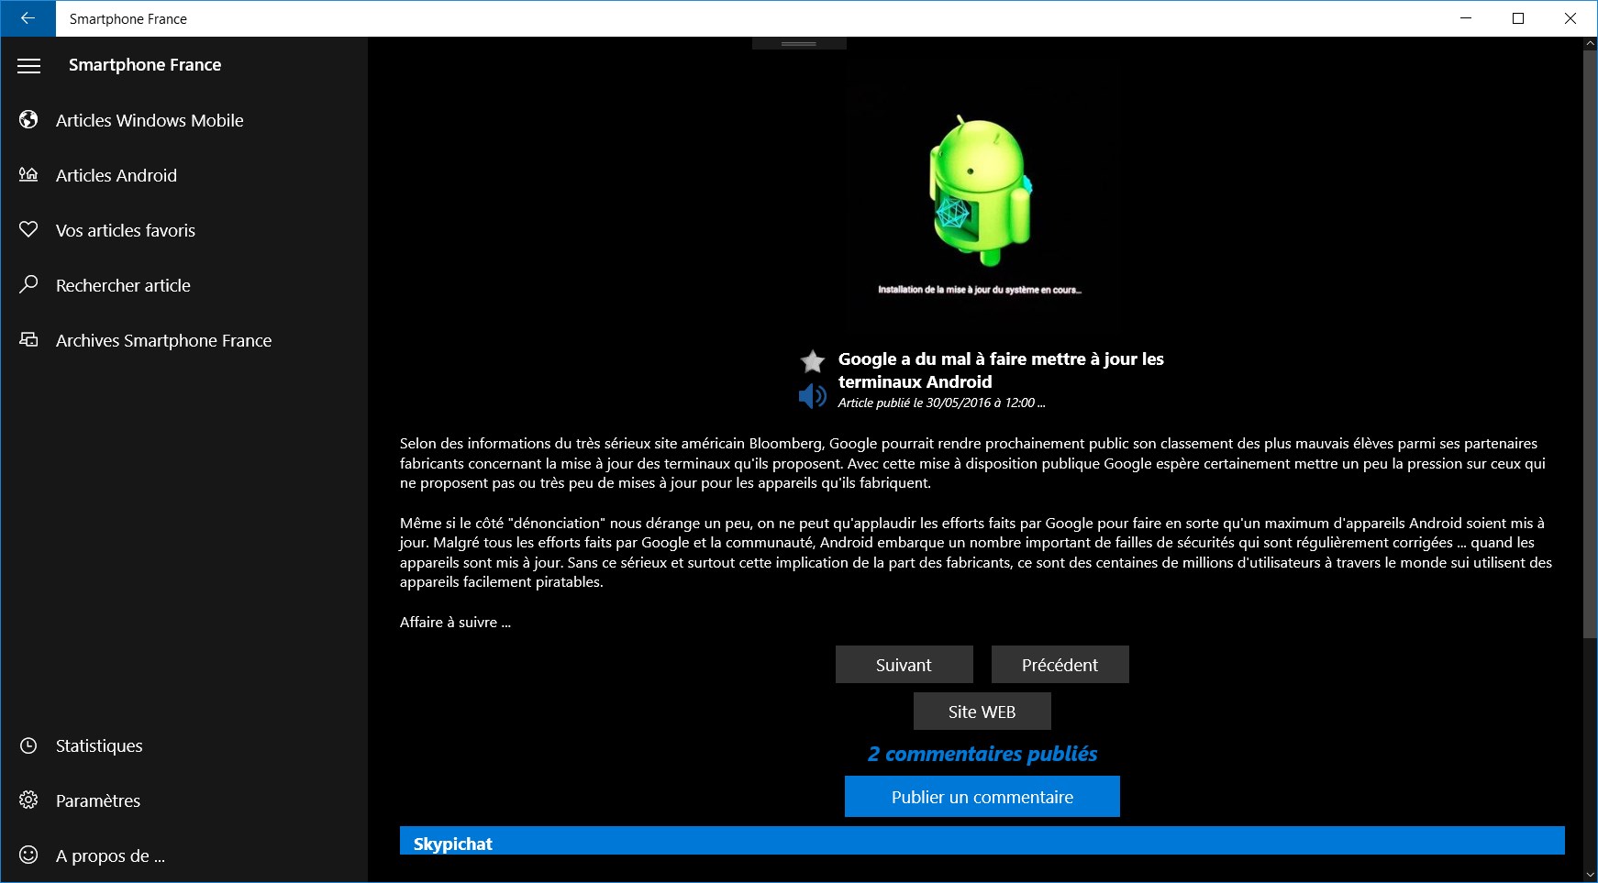
Task: Open the Site WEB button
Action: point(982,712)
